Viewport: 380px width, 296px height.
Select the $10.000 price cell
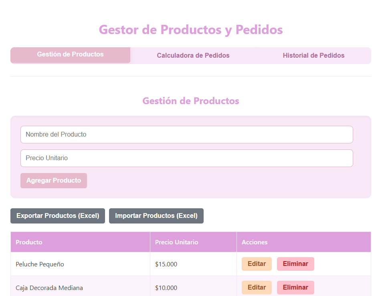(x=166, y=288)
